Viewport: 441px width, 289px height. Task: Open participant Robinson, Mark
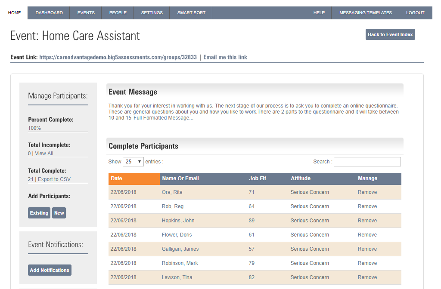180,263
